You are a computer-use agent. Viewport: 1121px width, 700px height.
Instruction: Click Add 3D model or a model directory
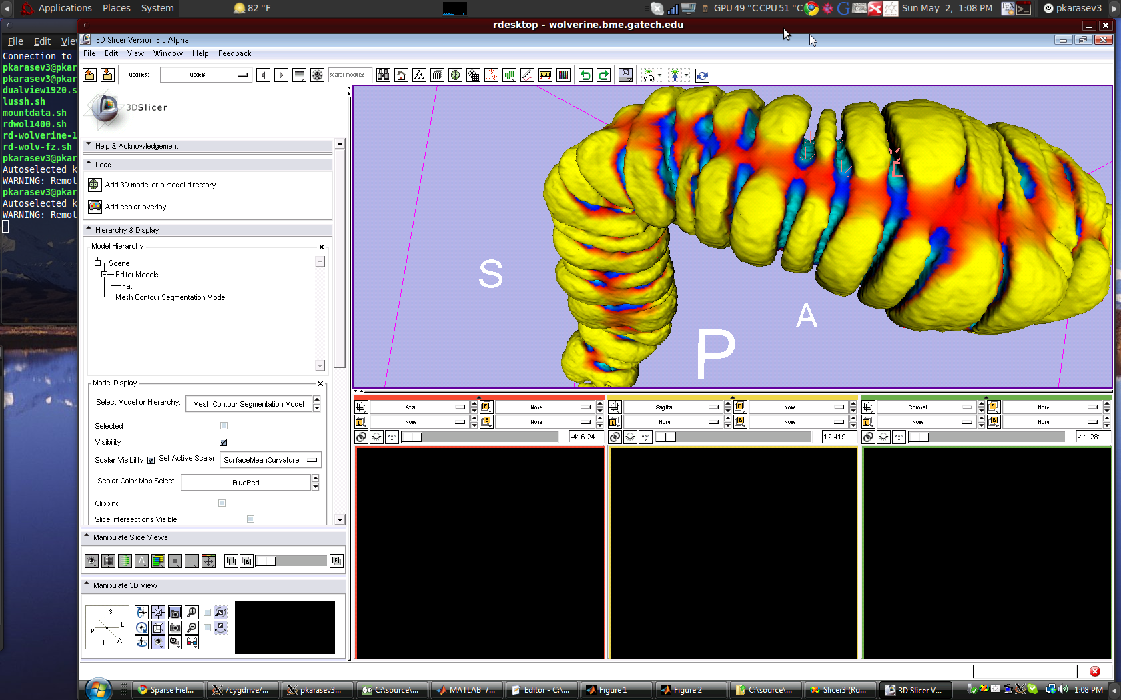pos(160,185)
